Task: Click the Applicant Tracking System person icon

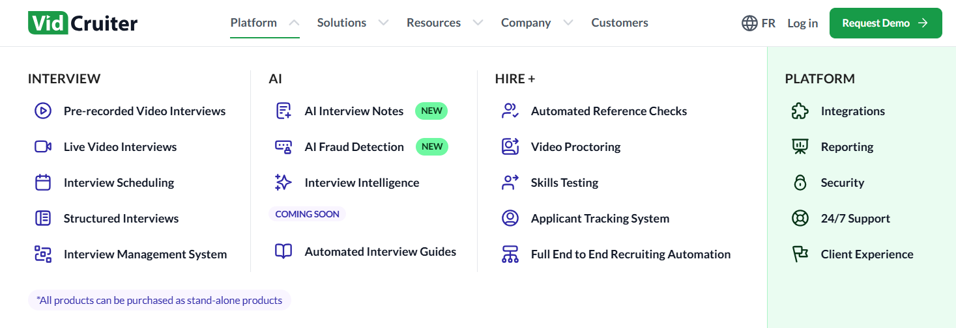Action: [510, 219]
